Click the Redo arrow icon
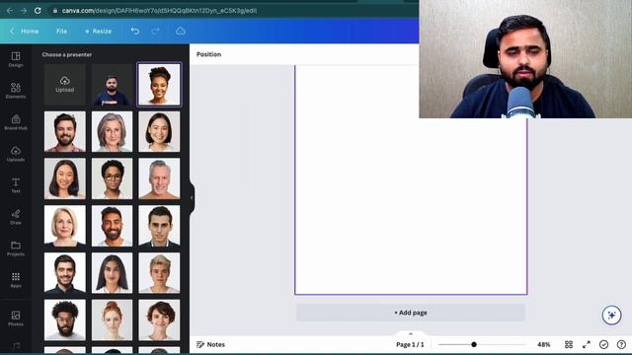 point(155,31)
